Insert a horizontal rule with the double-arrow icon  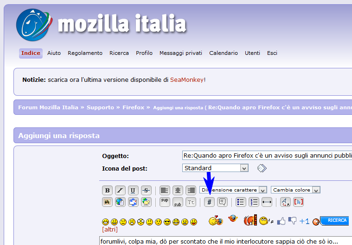coord(267,202)
